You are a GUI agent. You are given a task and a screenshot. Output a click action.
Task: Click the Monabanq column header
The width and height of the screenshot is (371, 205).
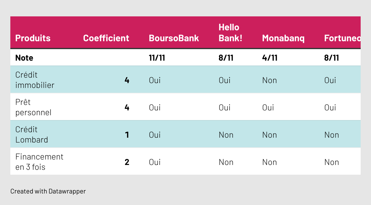tap(283, 38)
